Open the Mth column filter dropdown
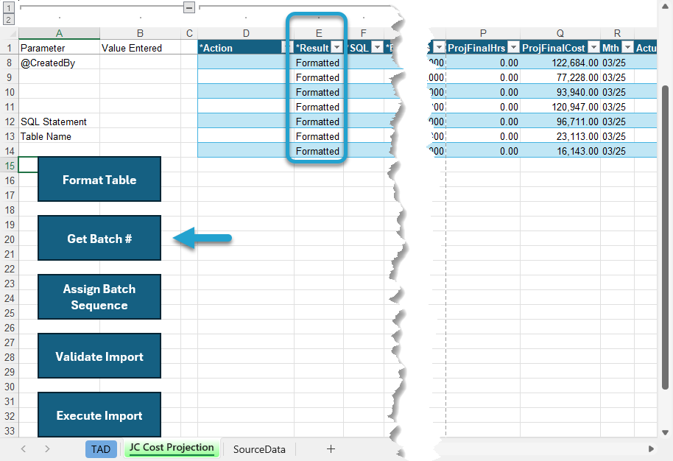The image size is (673, 461). pos(628,47)
